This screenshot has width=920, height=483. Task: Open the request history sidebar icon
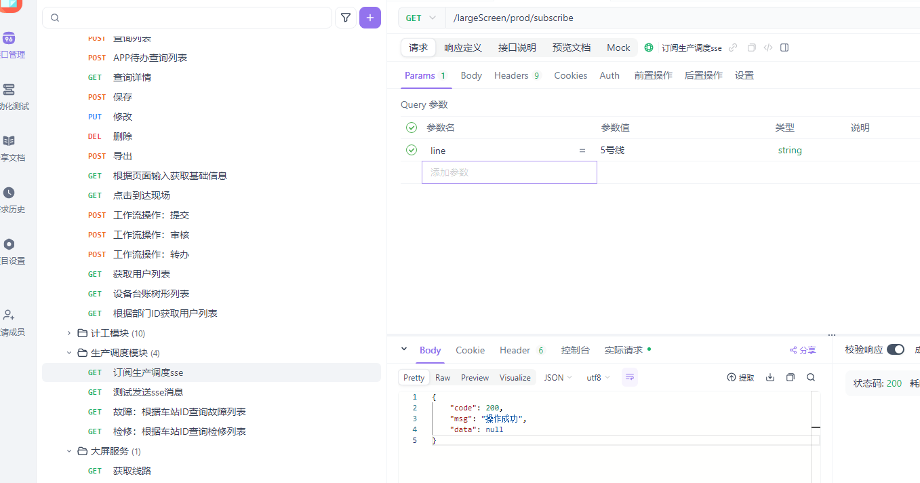tap(9, 193)
